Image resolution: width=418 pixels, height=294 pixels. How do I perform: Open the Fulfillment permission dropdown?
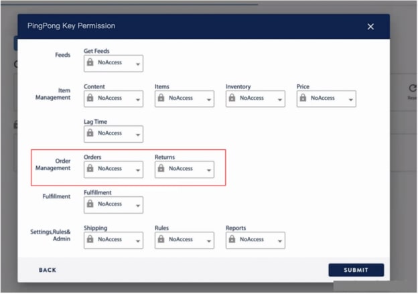tap(113, 205)
